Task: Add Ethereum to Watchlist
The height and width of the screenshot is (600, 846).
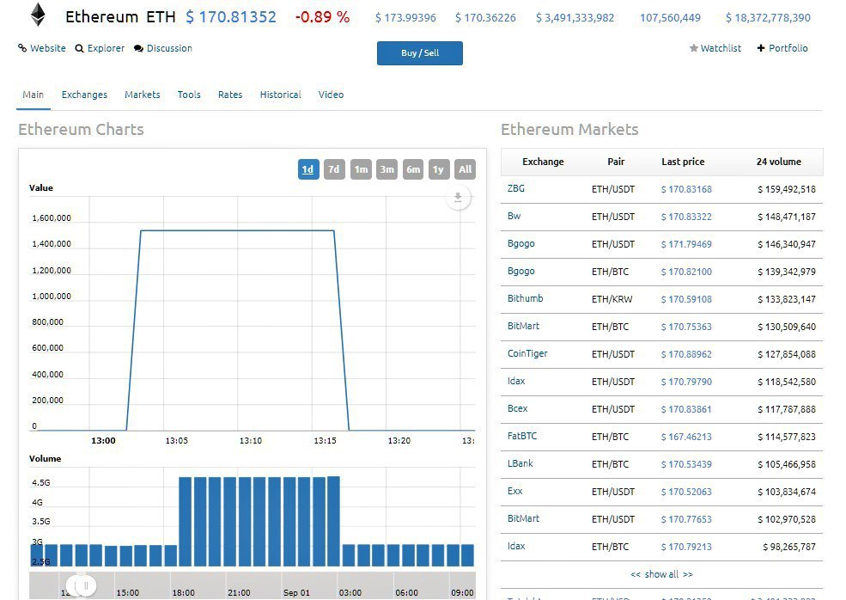Action: point(715,48)
